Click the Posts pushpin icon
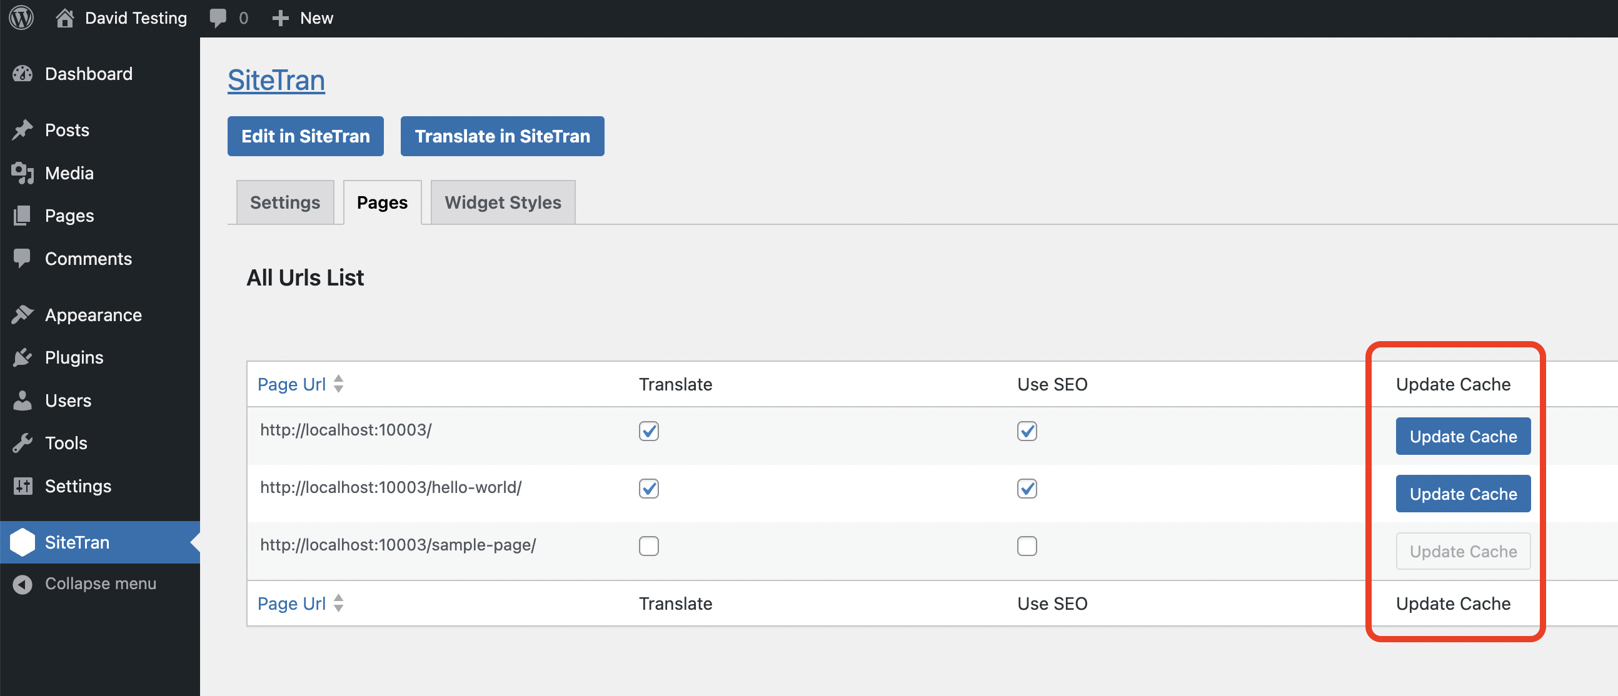This screenshot has height=696, width=1618. (23, 130)
